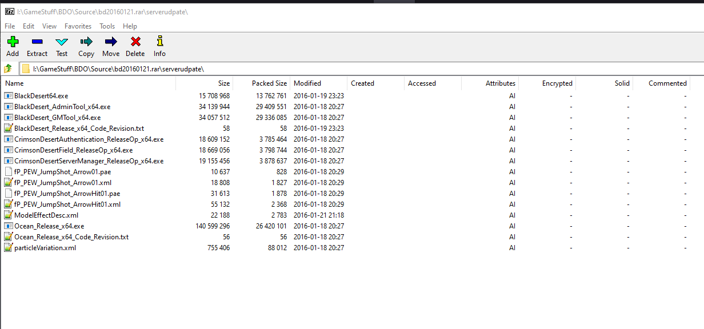Select the BlackDesert64.exe file icon
The width and height of the screenshot is (704, 329).
[8, 96]
